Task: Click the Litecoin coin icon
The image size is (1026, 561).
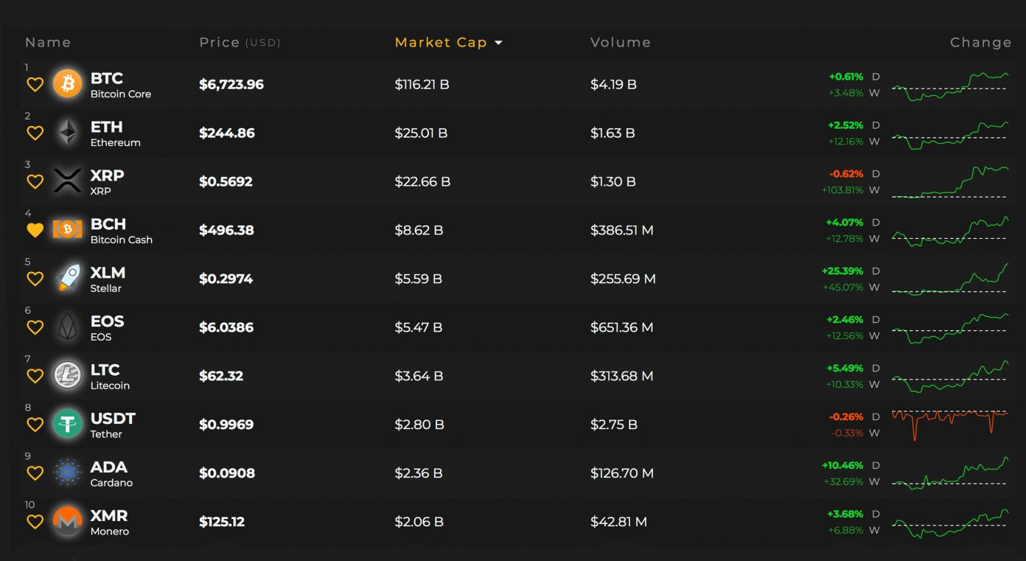Action: coord(68,376)
